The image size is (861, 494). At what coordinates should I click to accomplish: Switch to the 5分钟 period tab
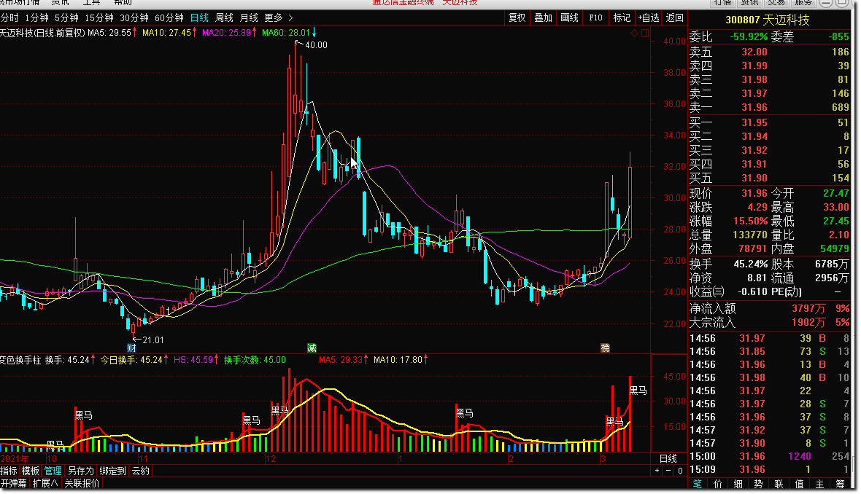click(x=66, y=18)
